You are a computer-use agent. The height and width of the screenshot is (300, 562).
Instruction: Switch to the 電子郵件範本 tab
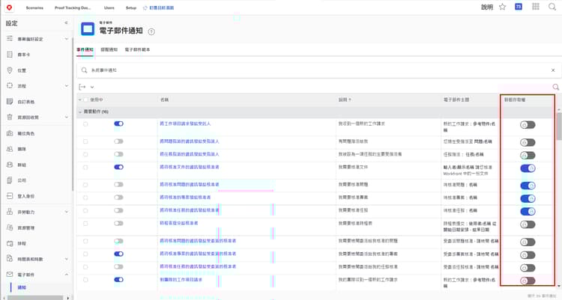tap(137, 50)
